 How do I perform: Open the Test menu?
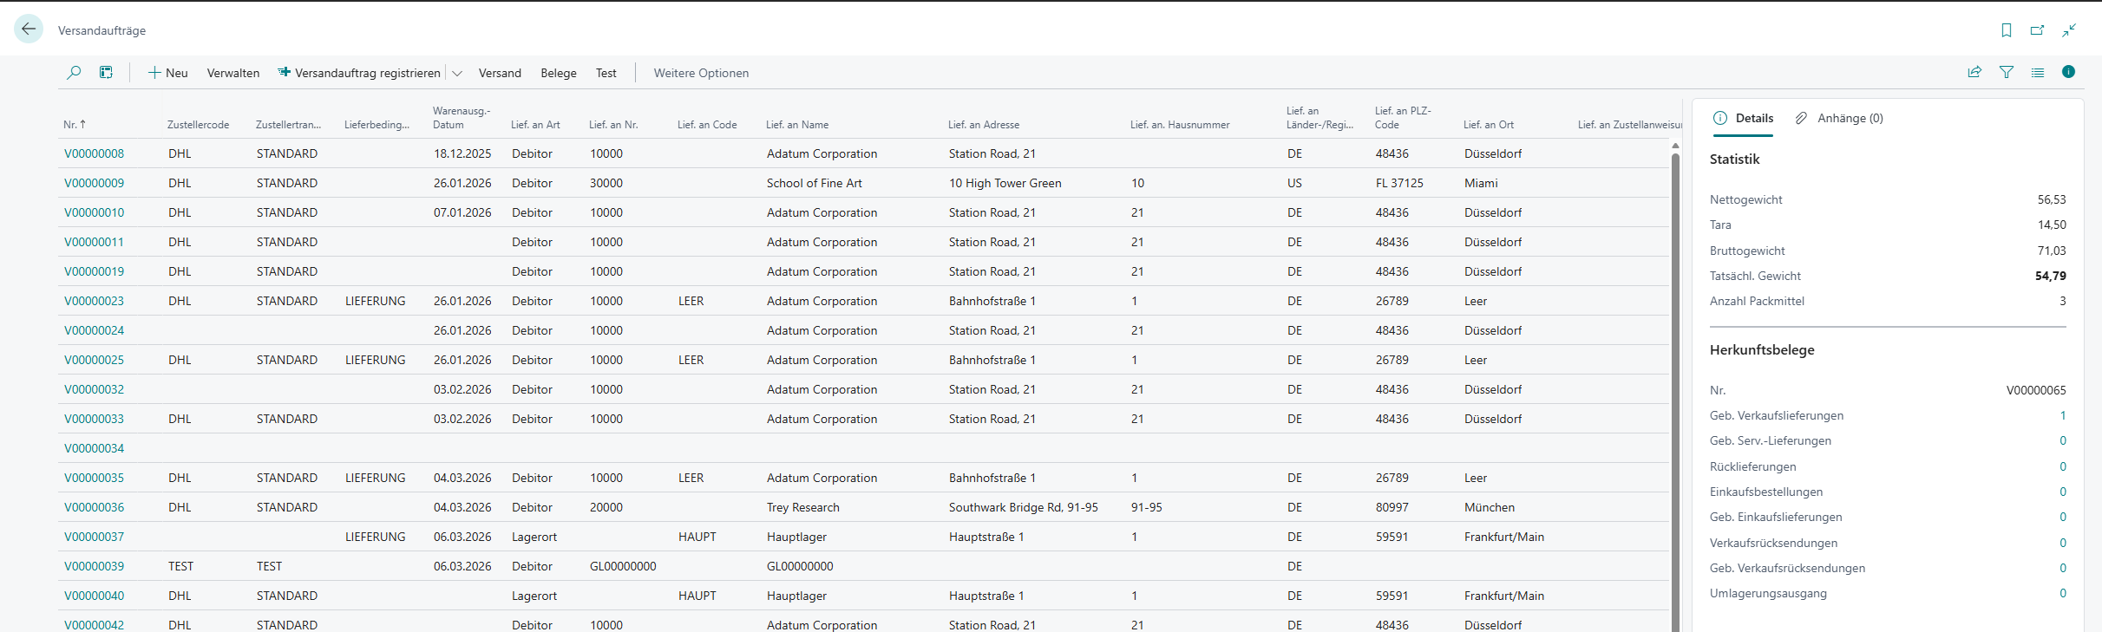pyautogui.click(x=606, y=73)
